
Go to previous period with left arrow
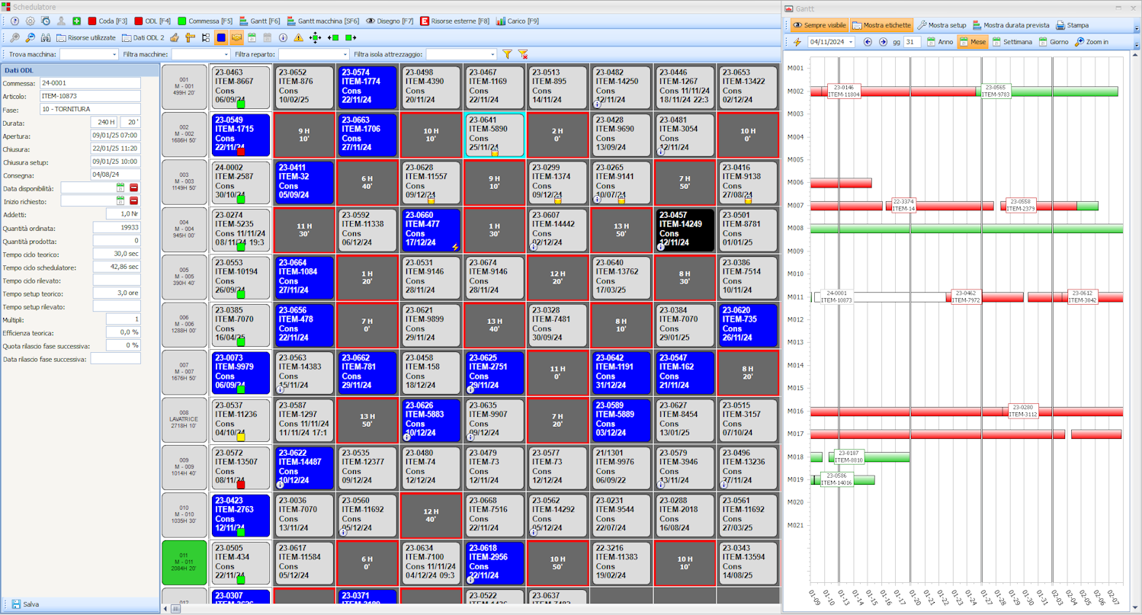[x=868, y=42]
